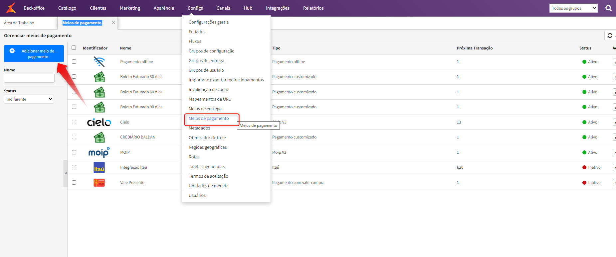Click the Boleto Faturado 60 dias name

click(141, 92)
